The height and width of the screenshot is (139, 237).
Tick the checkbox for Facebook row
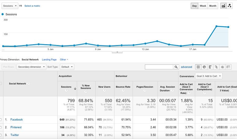(1, 120)
